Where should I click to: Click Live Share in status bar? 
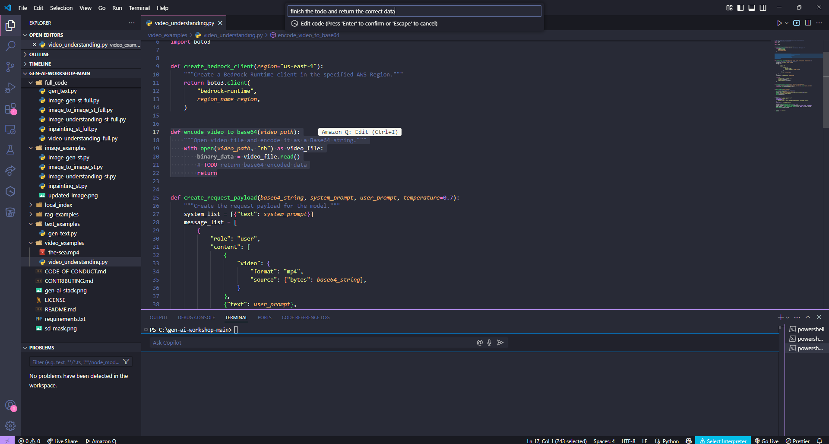pyautogui.click(x=62, y=441)
